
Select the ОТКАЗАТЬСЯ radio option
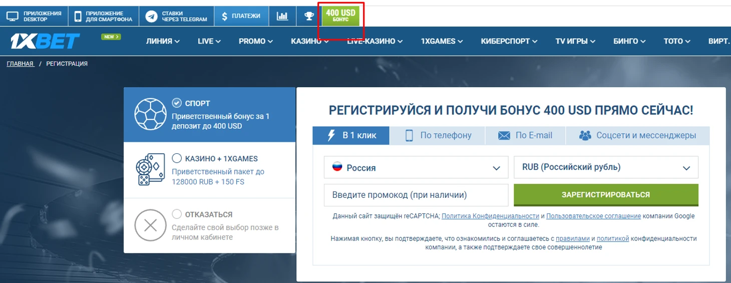pyautogui.click(x=177, y=214)
